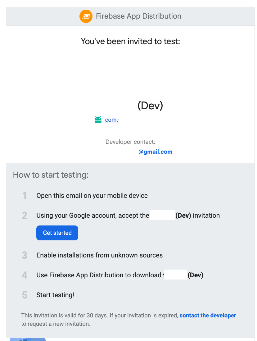The image size is (257, 341).
Task: Click the gray step number 3
Action: 25,255
